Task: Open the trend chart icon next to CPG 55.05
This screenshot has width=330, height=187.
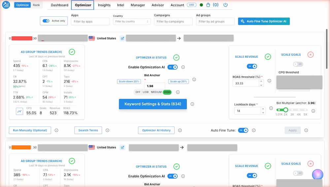Action: click(19, 111)
